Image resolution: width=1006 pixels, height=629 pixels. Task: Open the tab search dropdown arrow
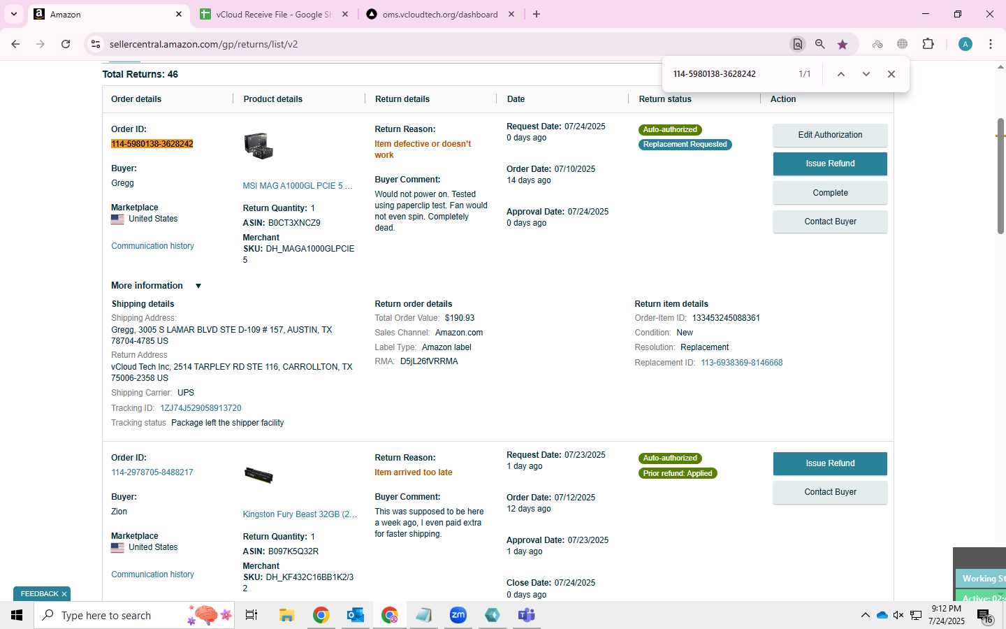13,14
